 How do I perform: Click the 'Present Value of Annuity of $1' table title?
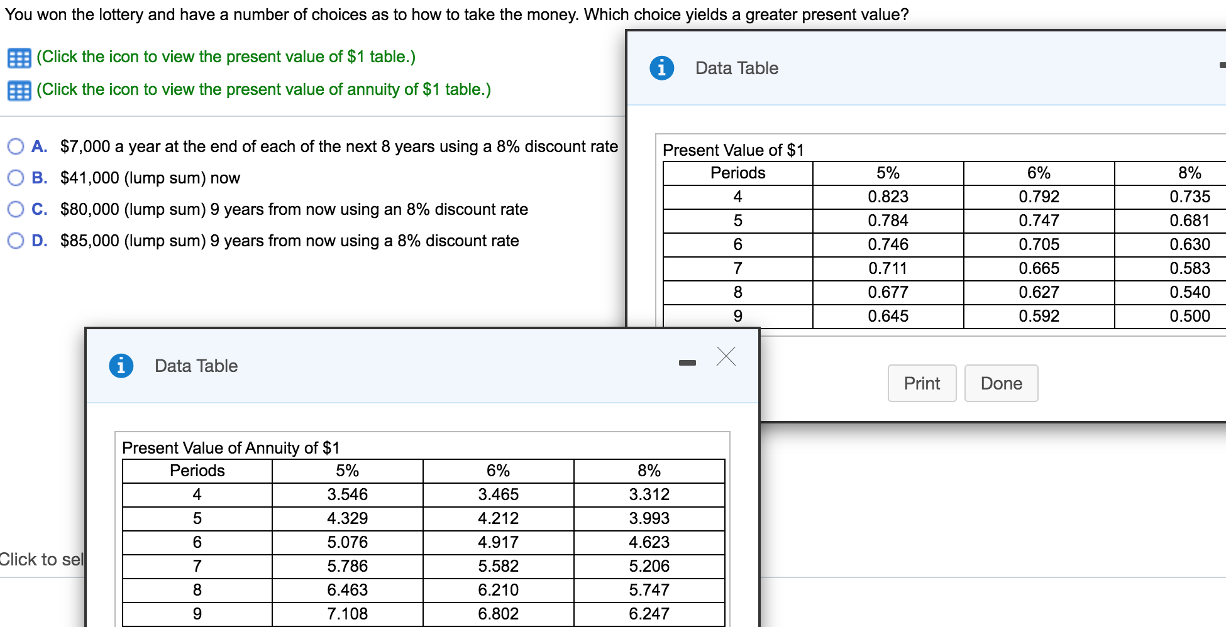point(231,448)
